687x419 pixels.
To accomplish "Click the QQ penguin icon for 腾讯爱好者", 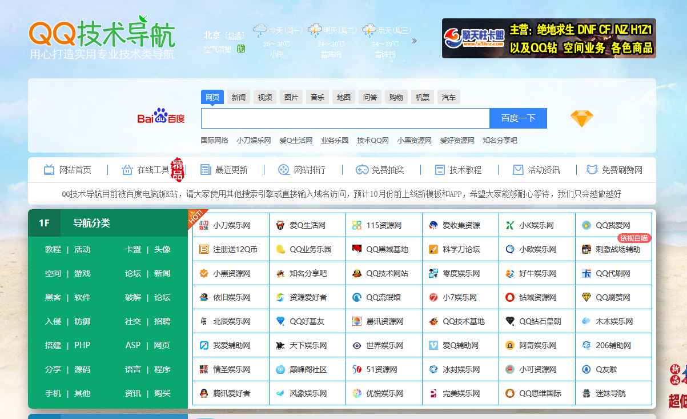I will tap(204, 393).
